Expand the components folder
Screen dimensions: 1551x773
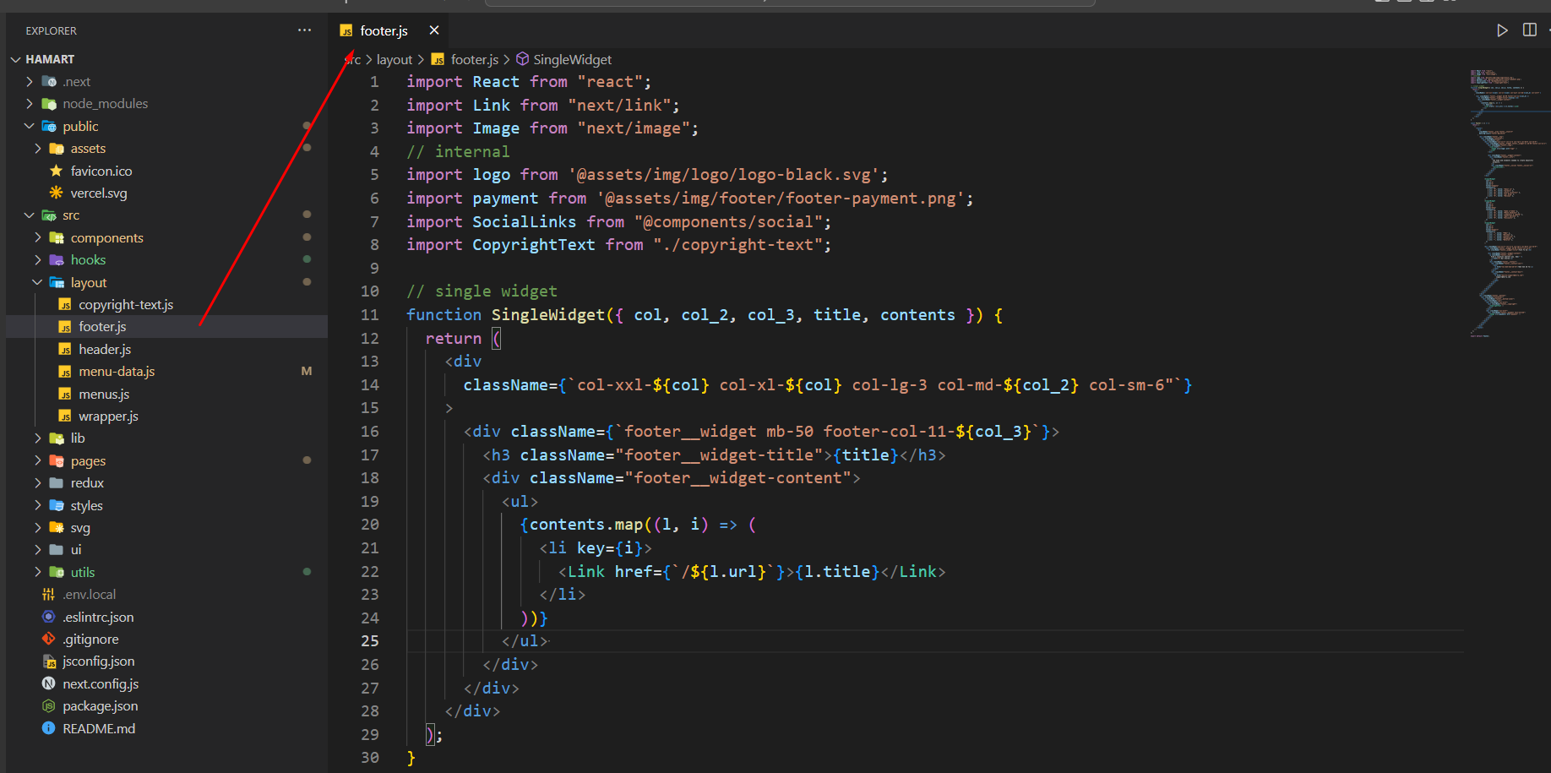[x=38, y=238]
